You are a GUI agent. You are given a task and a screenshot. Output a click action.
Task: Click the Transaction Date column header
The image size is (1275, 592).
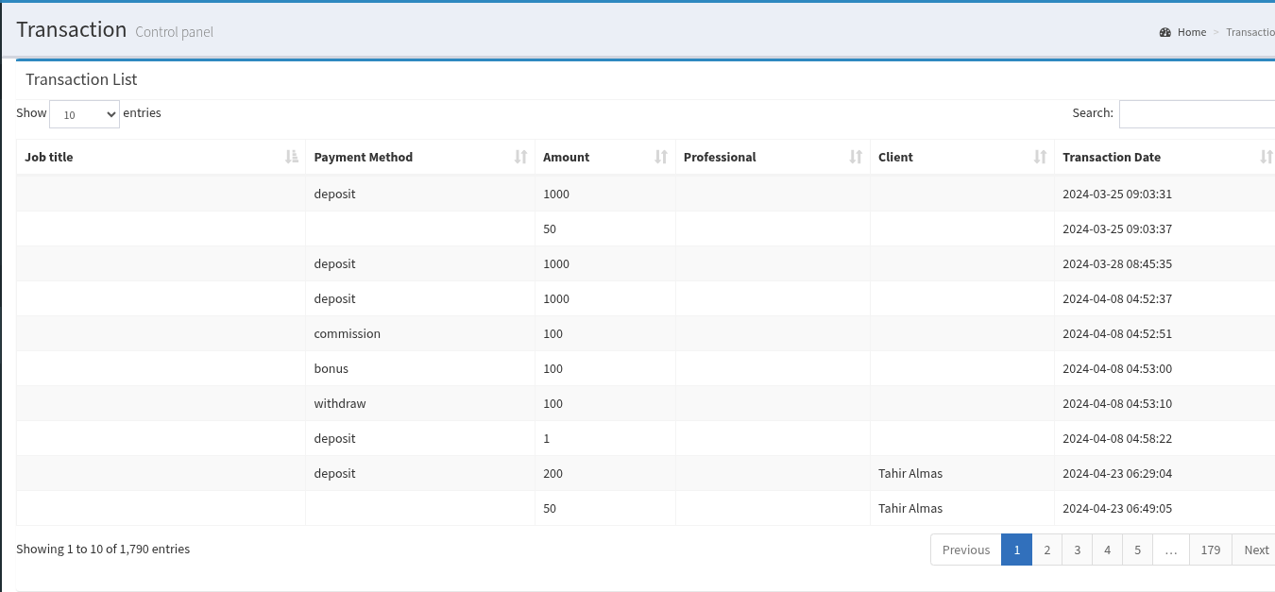(1164, 157)
